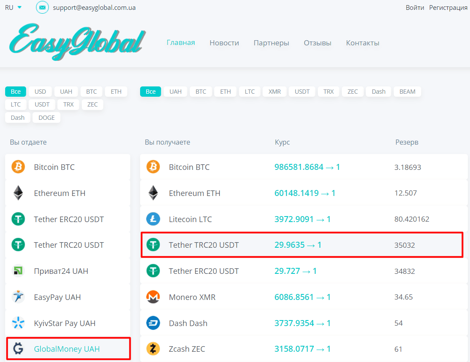Image resolution: width=470 pixels, height=362 pixels.
Task: Click the Bitcoin BTC icon in left column
Action: click(x=19, y=167)
